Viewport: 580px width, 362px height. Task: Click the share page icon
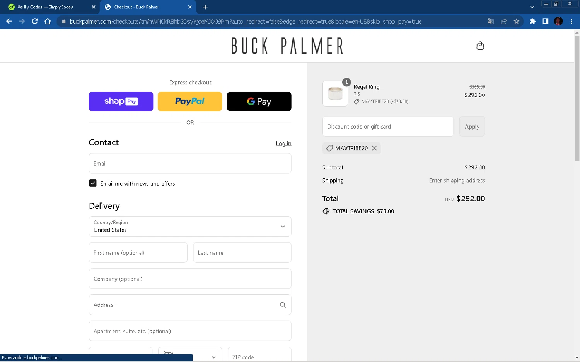tap(503, 21)
